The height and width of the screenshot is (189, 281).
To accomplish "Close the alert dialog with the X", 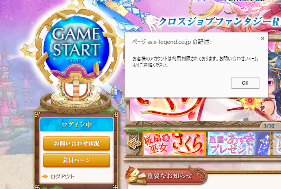I will tap(263, 38).
